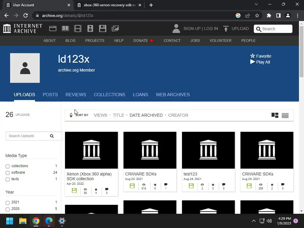Go back to the previous page
The width and height of the screenshot is (304, 228).
coord(7,15)
